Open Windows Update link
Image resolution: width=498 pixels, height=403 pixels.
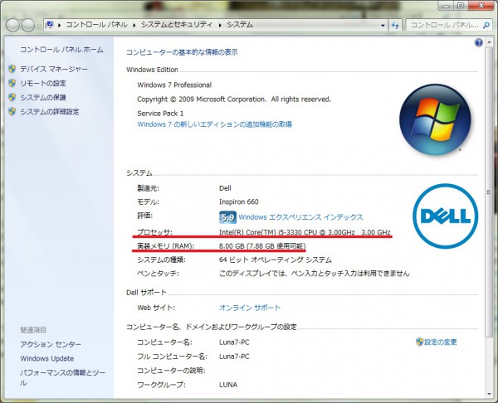pyautogui.click(x=47, y=358)
